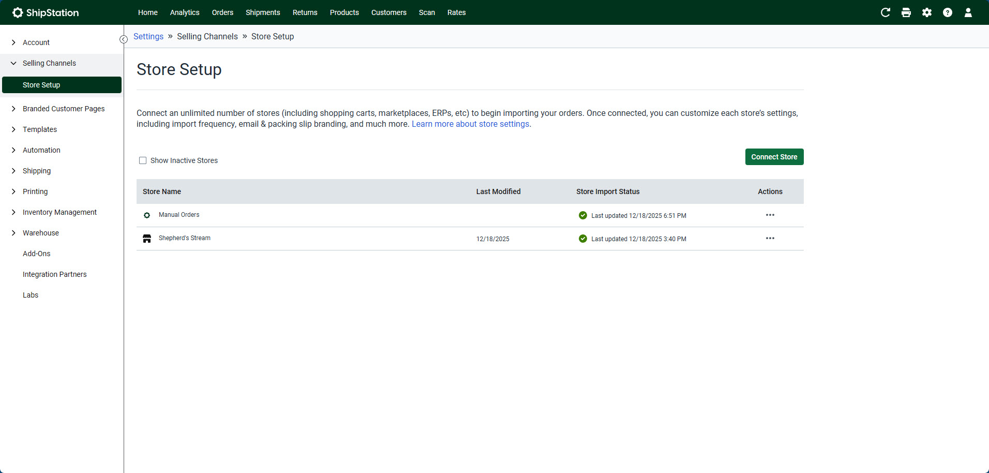Open Learn more about store settings link
This screenshot has height=473, width=989.
pyautogui.click(x=470, y=124)
